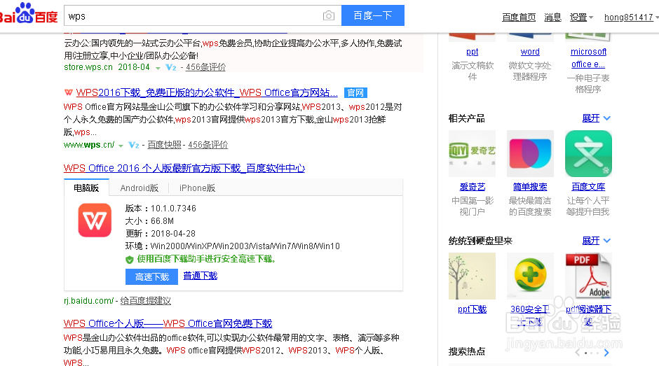Open the ppt下载 text link
659x366 pixels.
pos(472,309)
